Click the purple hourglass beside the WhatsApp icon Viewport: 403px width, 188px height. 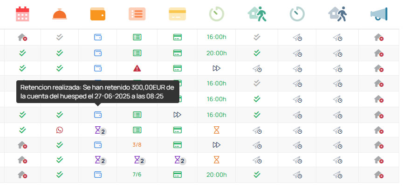pyautogui.click(x=98, y=130)
